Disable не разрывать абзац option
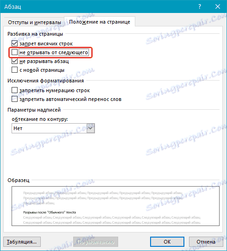 pos(14,61)
